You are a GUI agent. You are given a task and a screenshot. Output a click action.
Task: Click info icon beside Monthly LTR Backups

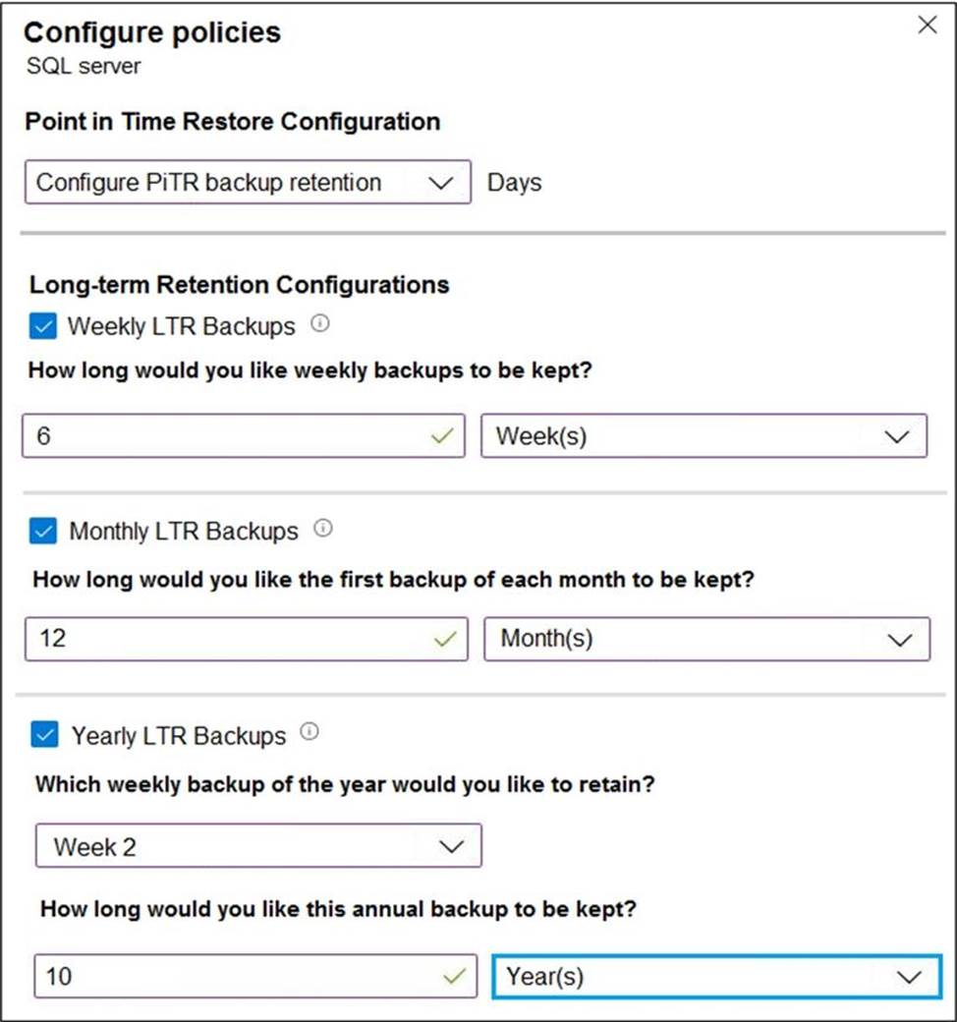pos(322,529)
